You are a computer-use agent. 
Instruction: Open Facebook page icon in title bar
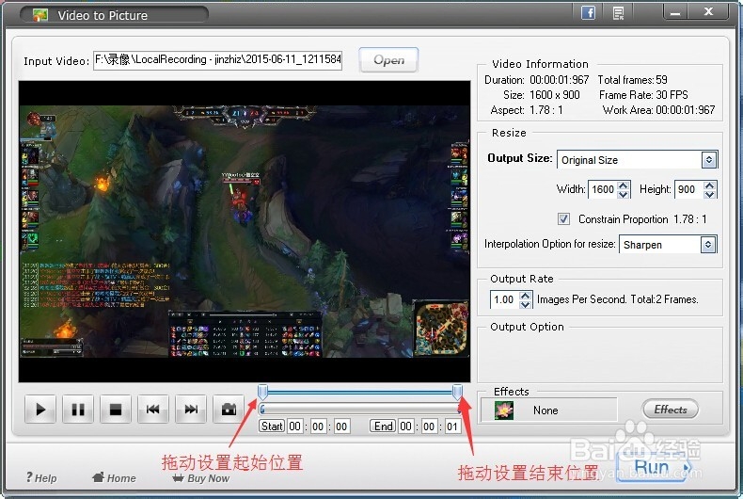[588, 12]
